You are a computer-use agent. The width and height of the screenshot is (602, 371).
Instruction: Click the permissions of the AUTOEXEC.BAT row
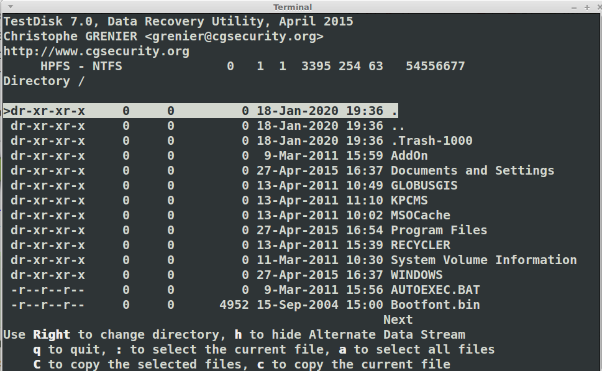click(x=48, y=290)
